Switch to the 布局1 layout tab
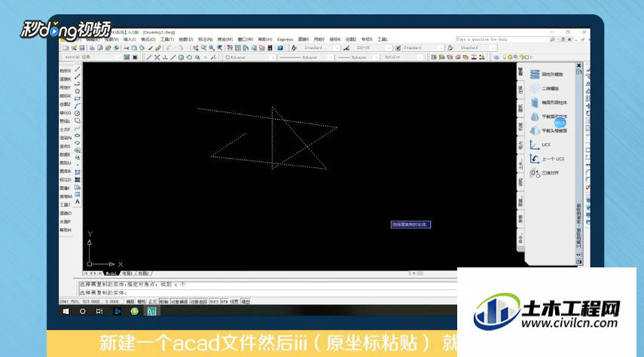Screen dimensions: 644x357 point(127,273)
